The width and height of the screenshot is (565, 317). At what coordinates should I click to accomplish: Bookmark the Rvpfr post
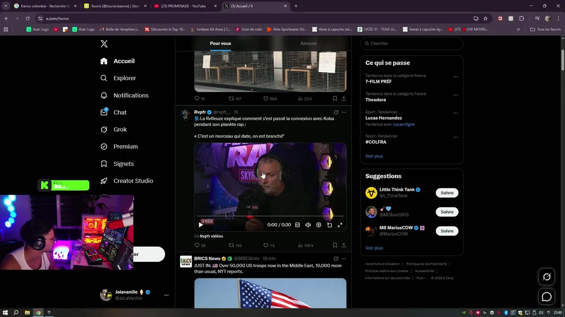335,245
